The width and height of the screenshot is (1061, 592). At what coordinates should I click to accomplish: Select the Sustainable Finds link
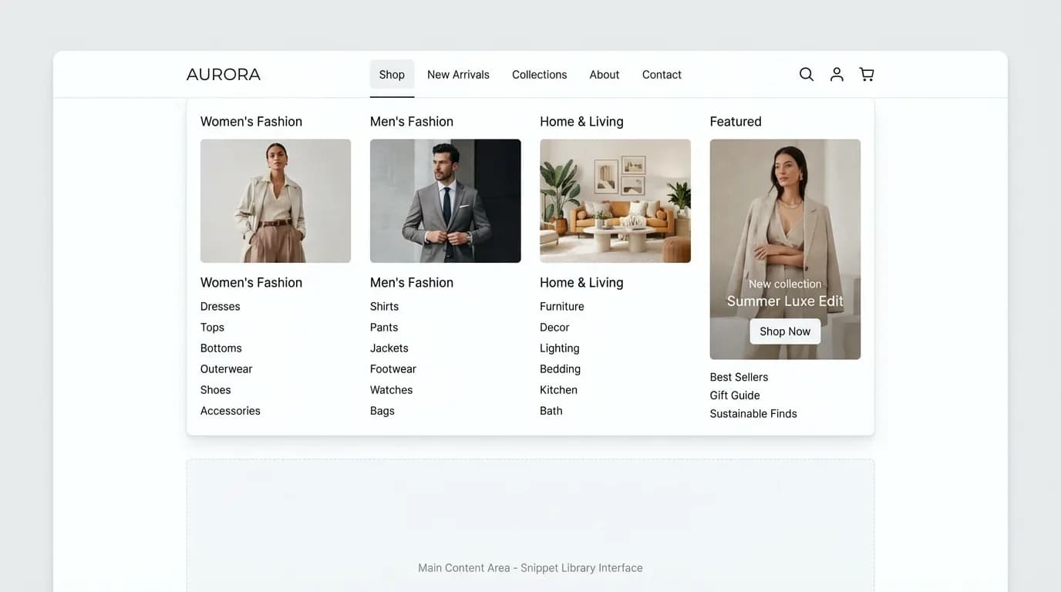click(753, 414)
